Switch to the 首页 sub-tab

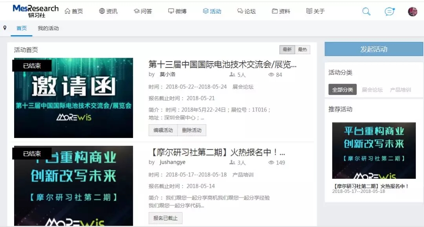[21, 28]
